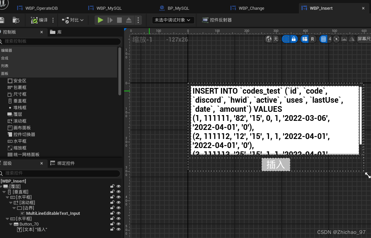Toggle the grid display in viewport
371x238 pixels.
pyautogui.click(x=324, y=39)
